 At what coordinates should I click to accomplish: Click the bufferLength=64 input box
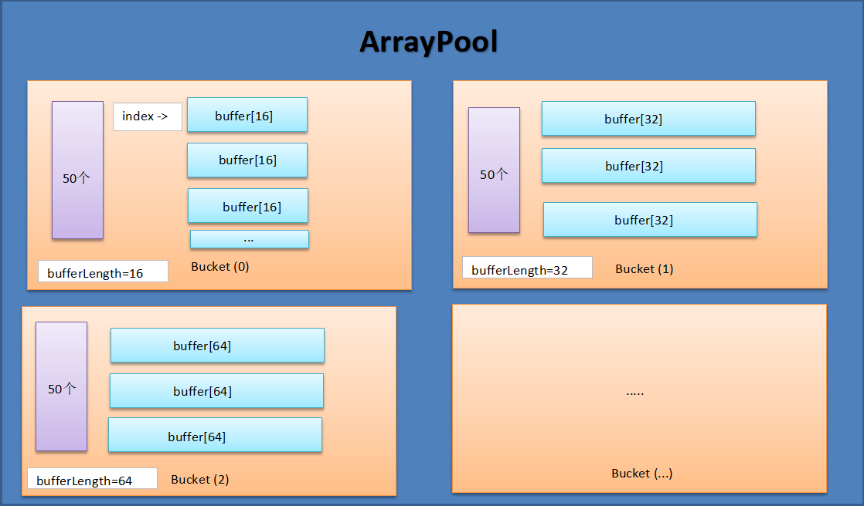tap(91, 478)
